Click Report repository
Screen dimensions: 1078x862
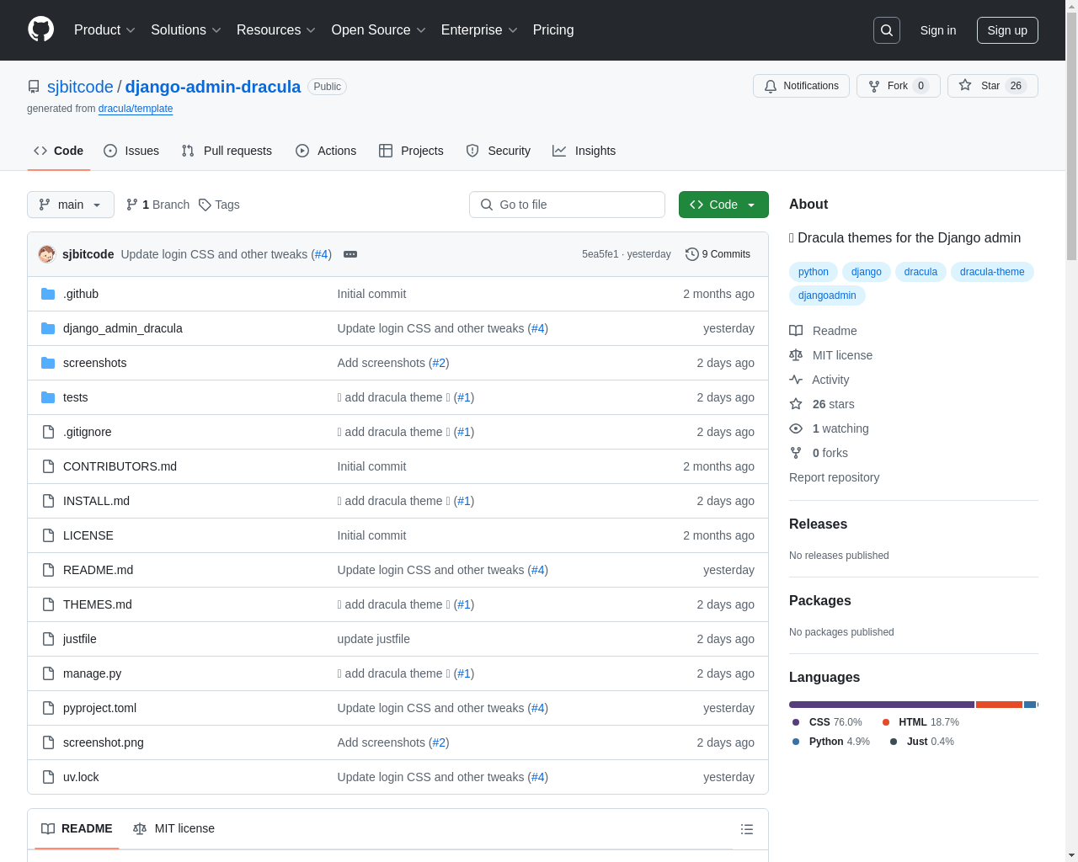coord(834,477)
